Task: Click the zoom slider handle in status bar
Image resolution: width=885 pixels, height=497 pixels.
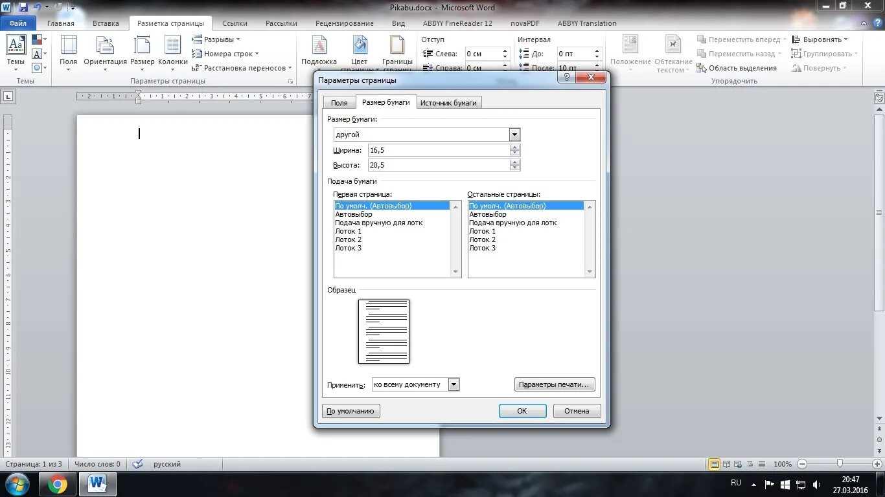Action: tap(840, 464)
